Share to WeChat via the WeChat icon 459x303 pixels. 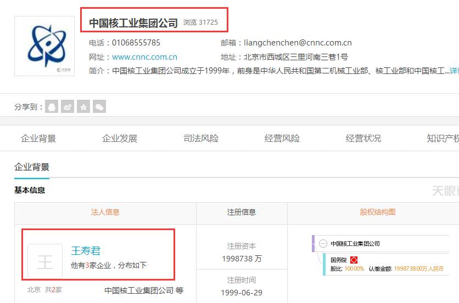(x=99, y=107)
